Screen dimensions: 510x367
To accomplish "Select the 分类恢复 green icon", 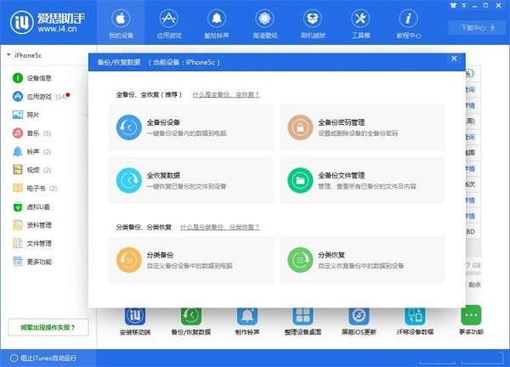I will pyautogui.click(x=300, y=258).
